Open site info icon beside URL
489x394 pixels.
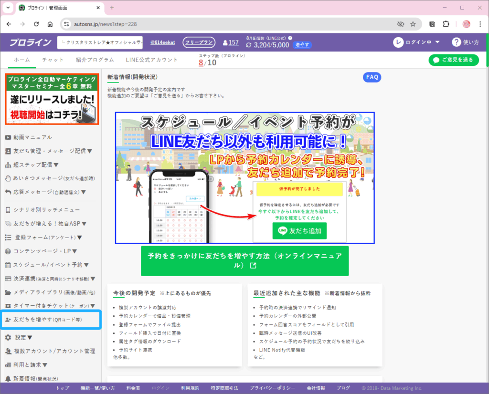66,24
